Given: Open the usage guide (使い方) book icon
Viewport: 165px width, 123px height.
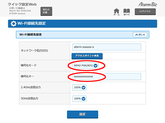Looking at the screenshot, I should click(x=127, y=12).
